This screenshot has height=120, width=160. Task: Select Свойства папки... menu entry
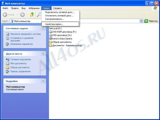tap(60, 24)
